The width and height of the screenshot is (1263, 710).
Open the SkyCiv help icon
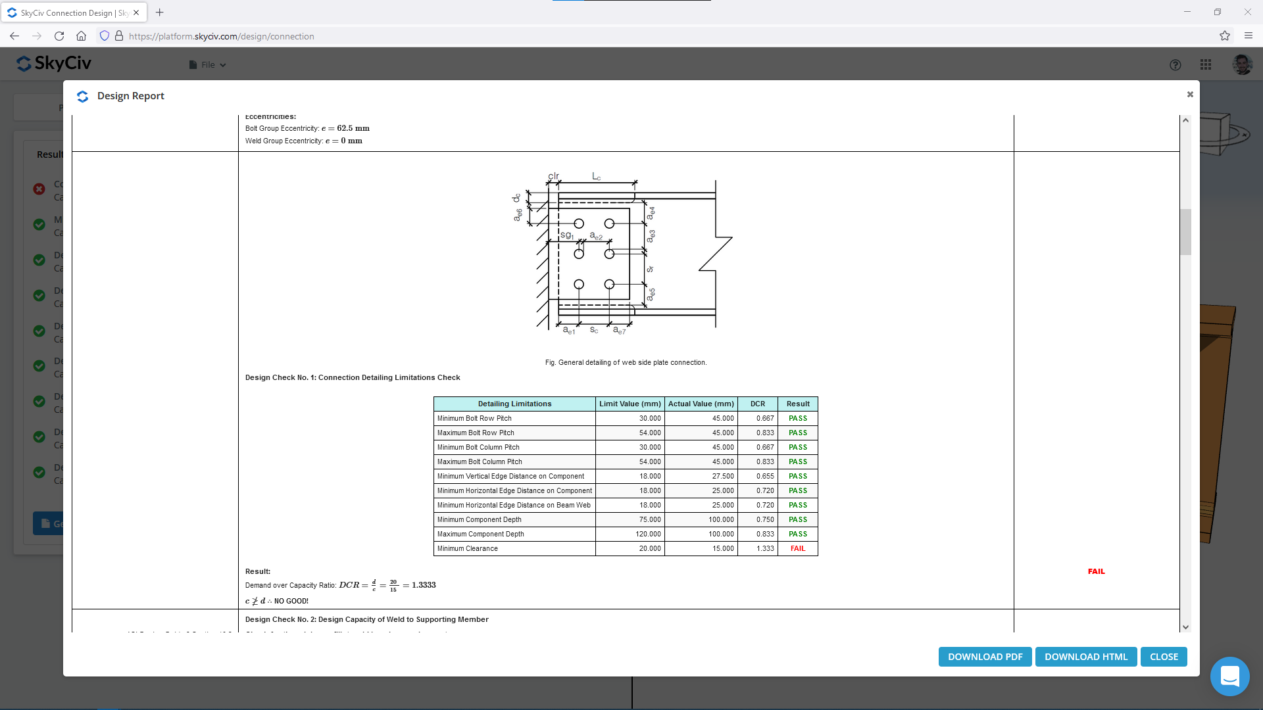point(1176,64)
